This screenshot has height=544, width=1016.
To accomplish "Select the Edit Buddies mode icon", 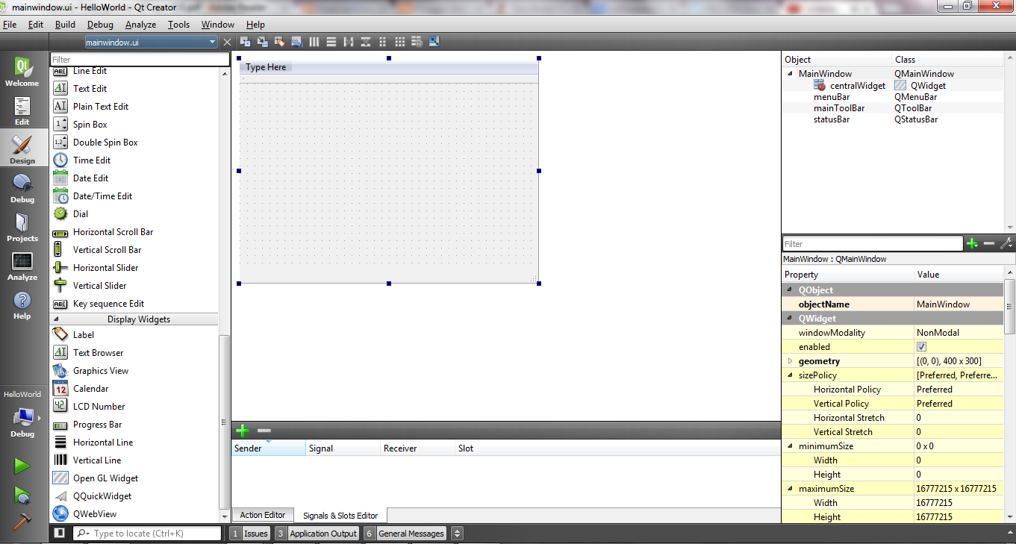I will (x=279, y=42).
